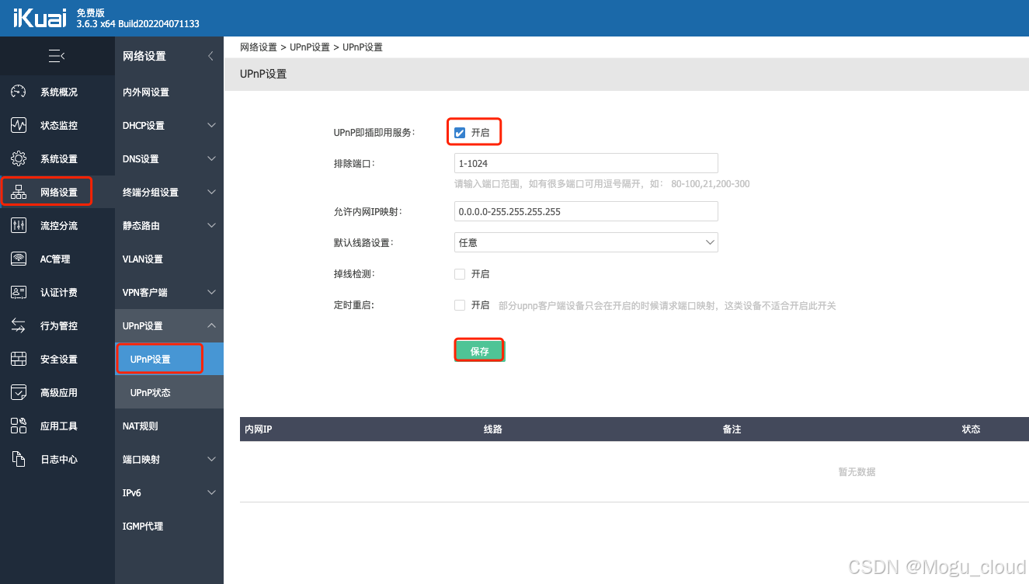Select IGMP代理 in the submenu
This screenshot has width=1029, height=584.
tap(169, 526)
